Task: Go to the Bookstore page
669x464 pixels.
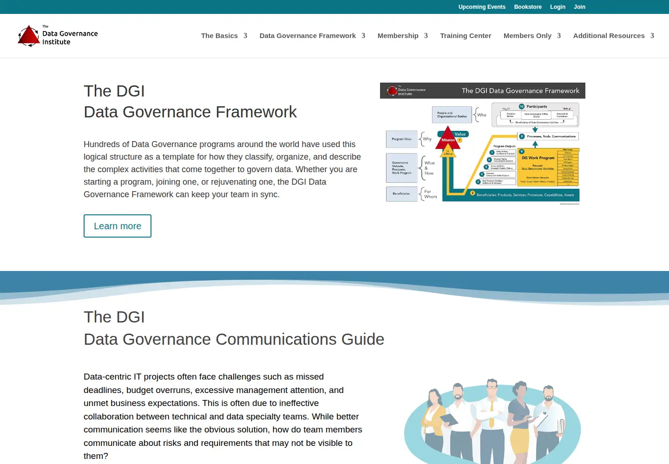Action: tap(528, 7)
